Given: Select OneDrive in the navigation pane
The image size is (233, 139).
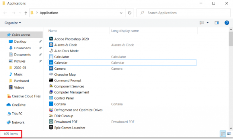Looking at the screenshot, I should 19,105.
